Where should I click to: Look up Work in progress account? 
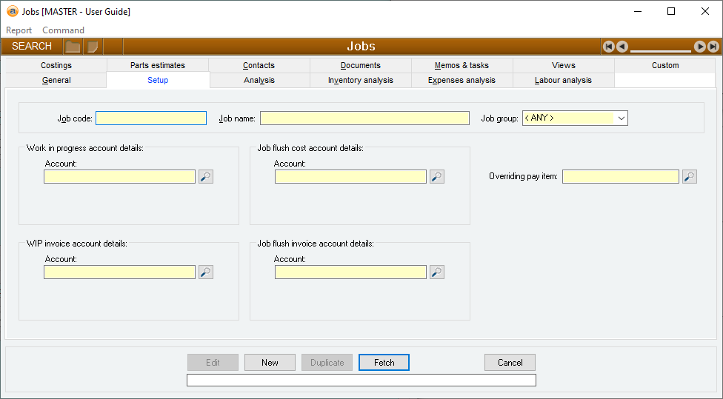tap(206, 177)
